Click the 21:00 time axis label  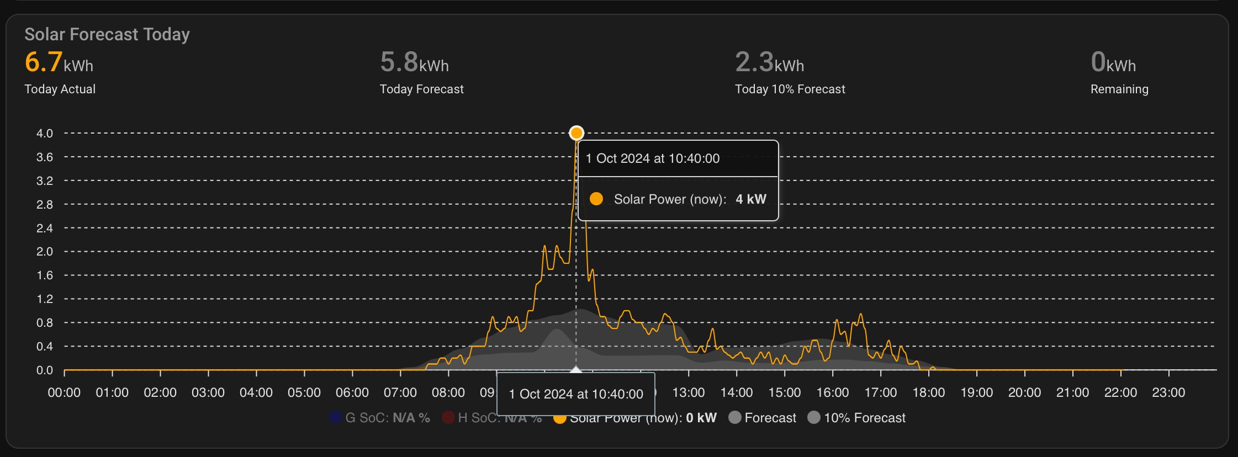tap(1073, 392)
